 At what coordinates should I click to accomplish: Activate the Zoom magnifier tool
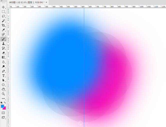point(3,94)
